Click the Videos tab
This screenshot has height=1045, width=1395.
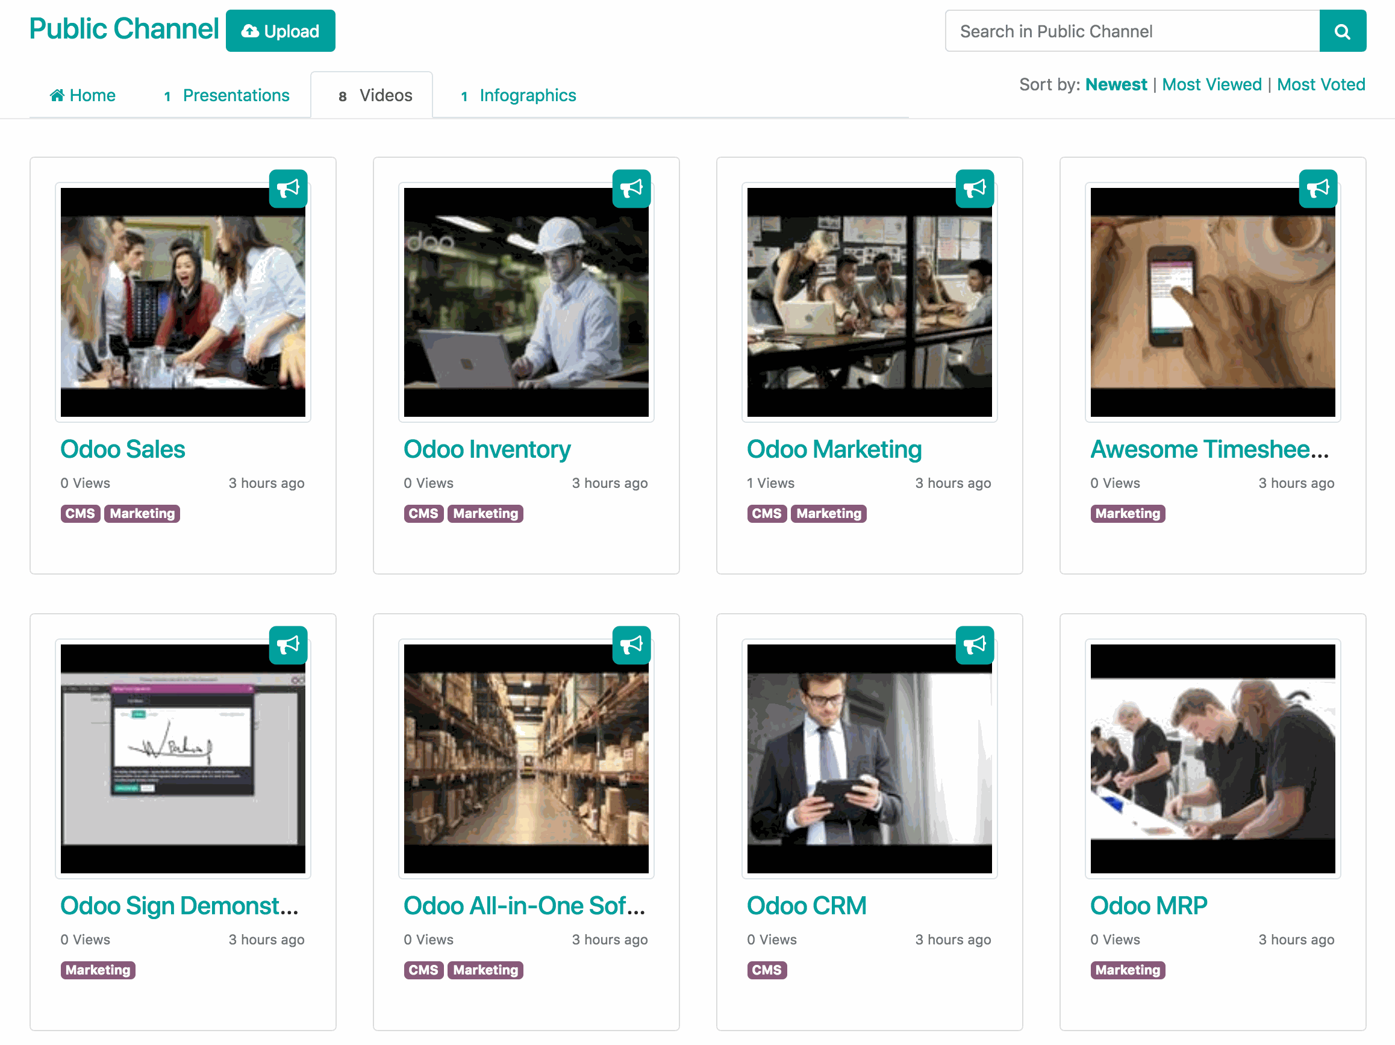(374, 95)
